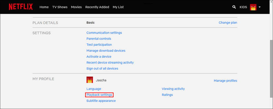Click the page vertical scrollbar
This screenshot has width=273, height=109.
271,68
